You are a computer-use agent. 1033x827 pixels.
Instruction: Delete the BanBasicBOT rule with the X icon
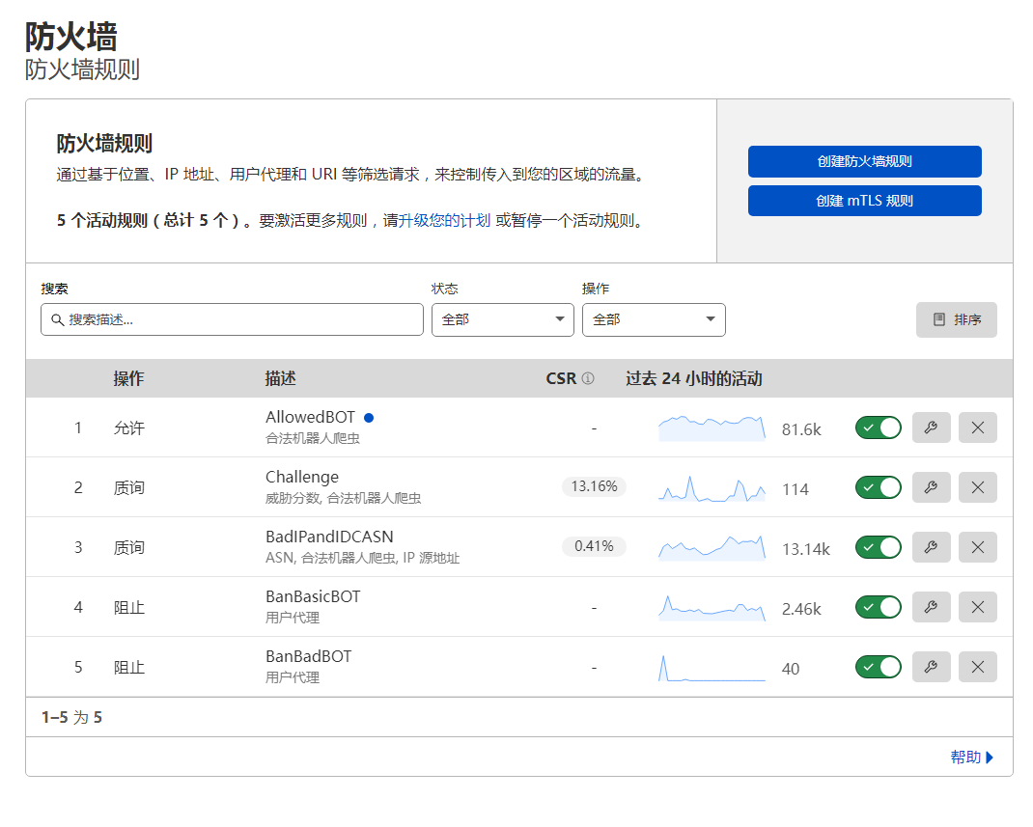(978, 607)
